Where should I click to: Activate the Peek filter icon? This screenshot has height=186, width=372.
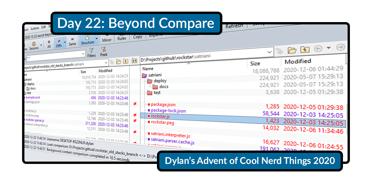[103, 49]
